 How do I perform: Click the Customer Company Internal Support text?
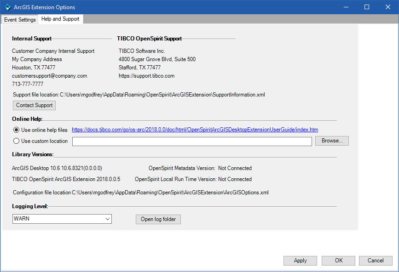[x=53, y=51]
